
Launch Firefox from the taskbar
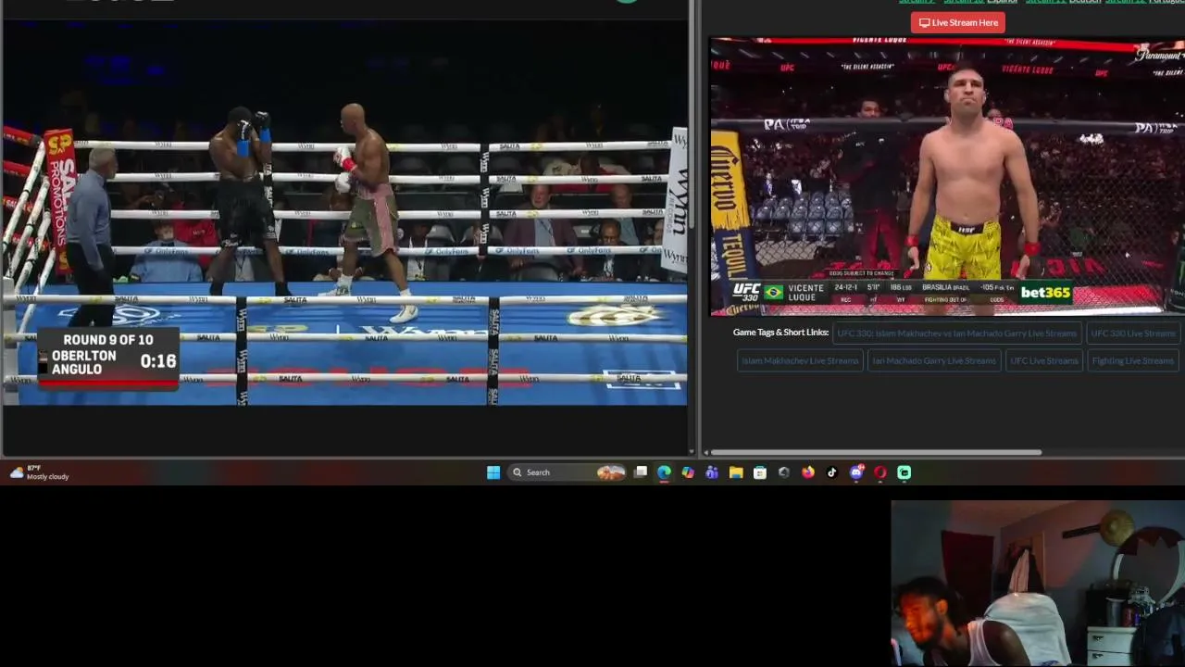[x=808, y=472]
